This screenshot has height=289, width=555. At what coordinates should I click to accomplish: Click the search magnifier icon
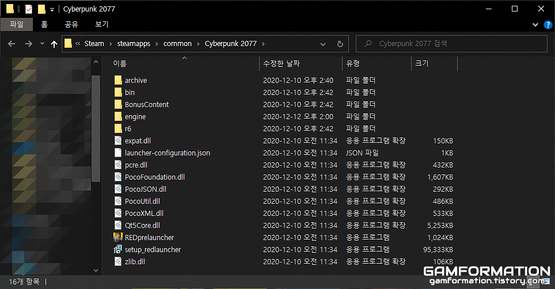click(368, 44)
